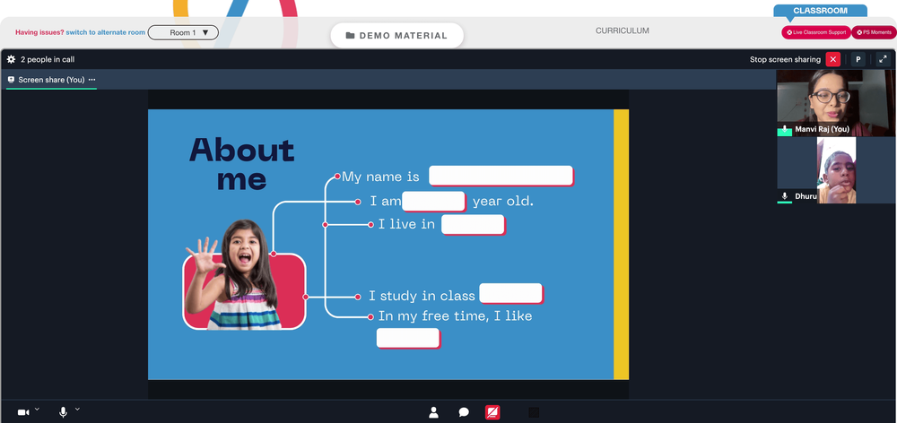Click the About me slide heading

click(x=241, y=163)
